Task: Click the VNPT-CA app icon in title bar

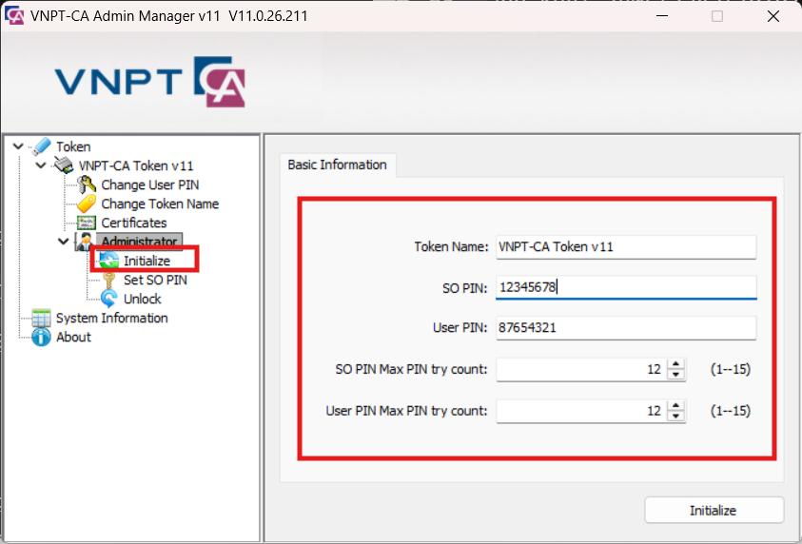Action: 14,16
